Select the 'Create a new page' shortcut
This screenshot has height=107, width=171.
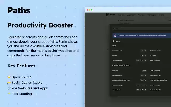(x=117, y=51)
